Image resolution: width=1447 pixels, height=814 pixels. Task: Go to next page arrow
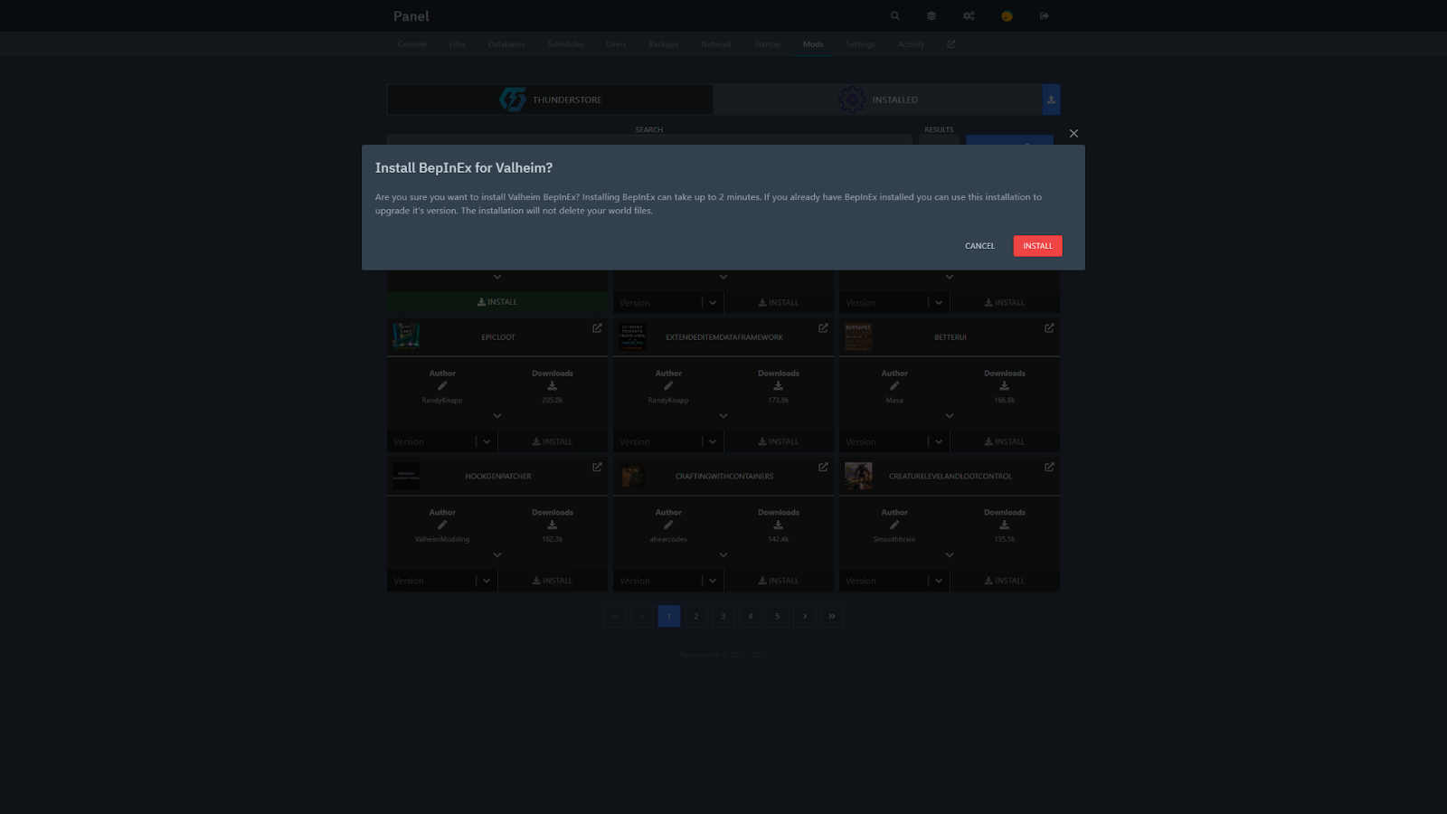click(x=805, y=616)
